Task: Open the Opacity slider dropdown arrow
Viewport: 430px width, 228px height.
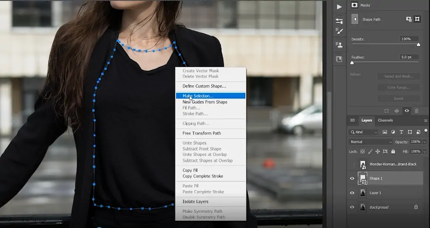Action: [425, 142]
